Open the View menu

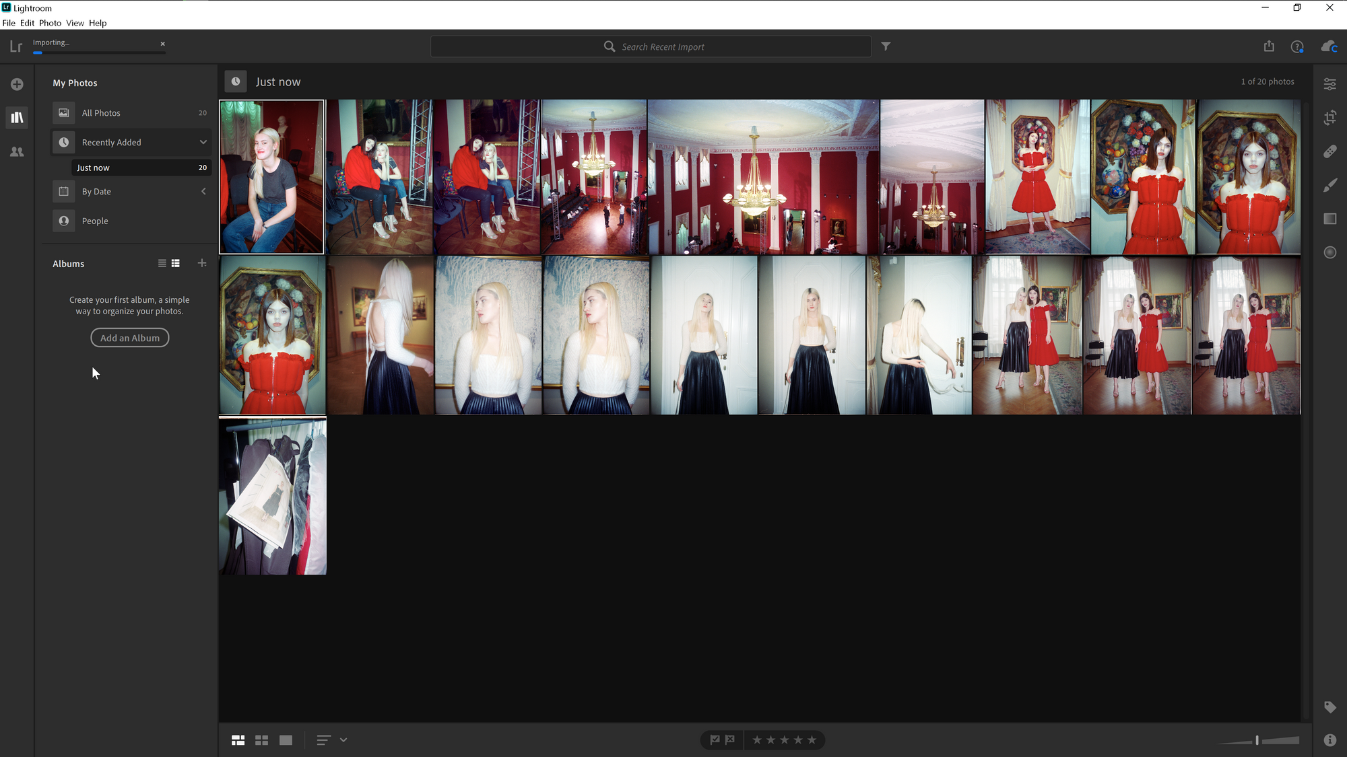[75, 23]
